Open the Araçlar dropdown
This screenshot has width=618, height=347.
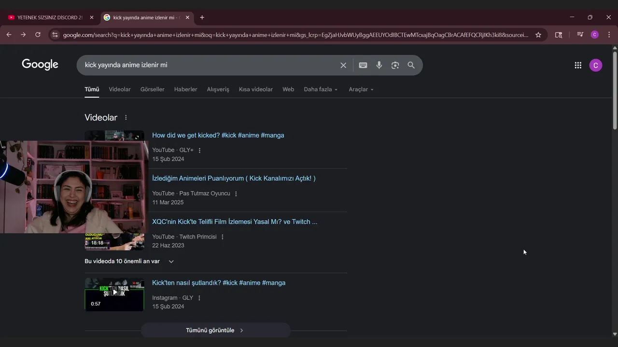coord(361,89)
